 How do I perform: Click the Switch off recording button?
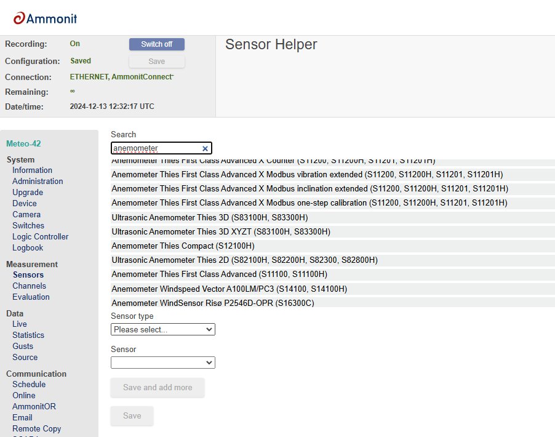(x=156, y=44)
